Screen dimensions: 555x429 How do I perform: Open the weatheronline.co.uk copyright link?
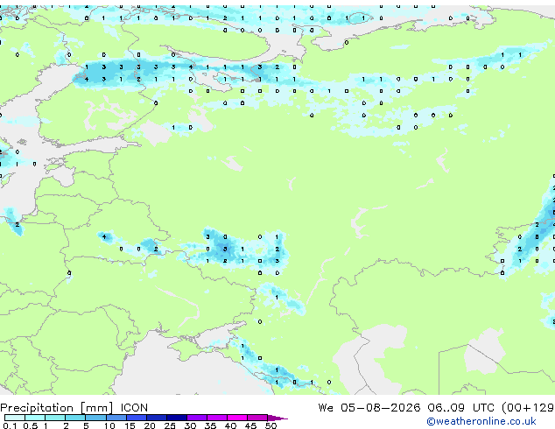pyautogui.click(x=481, y=421)
